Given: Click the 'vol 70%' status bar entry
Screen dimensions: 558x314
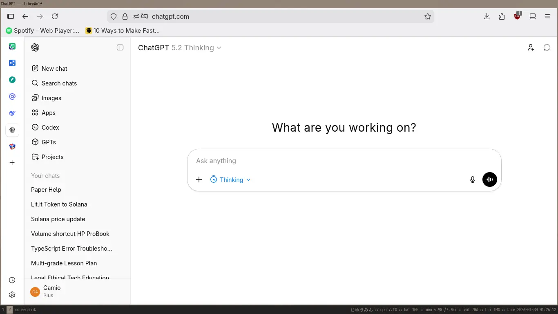Looking at the screenshot, I should pyautogui.click(x=473, y=310).
